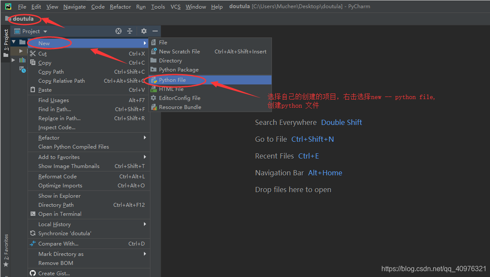Open the Project view dropdown

[45, 31]
